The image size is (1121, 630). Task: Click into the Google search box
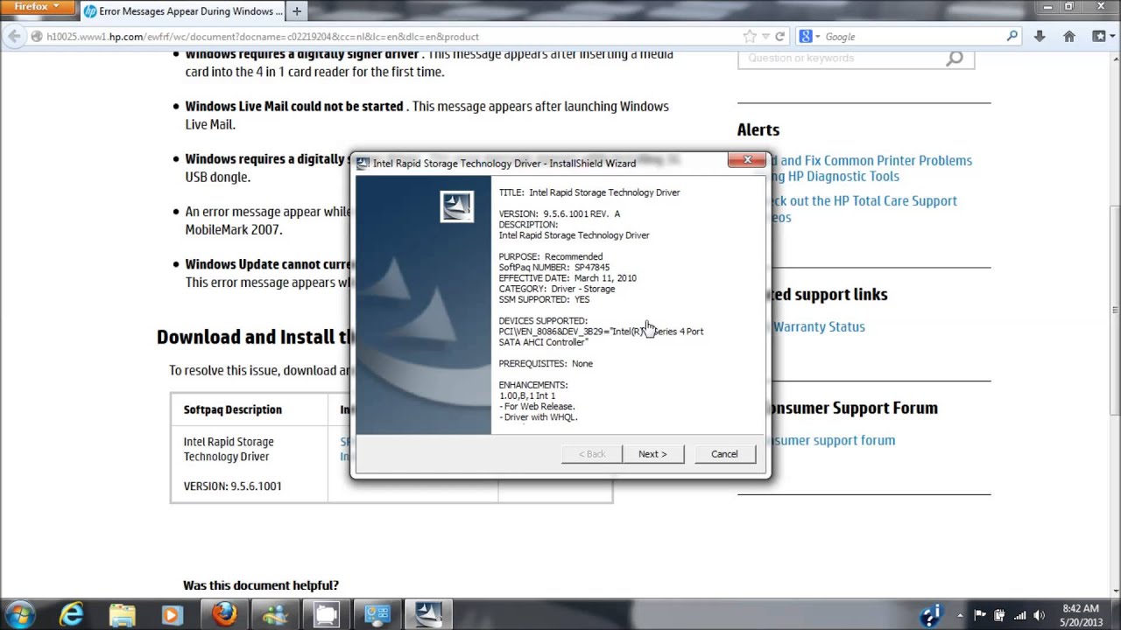911,37
